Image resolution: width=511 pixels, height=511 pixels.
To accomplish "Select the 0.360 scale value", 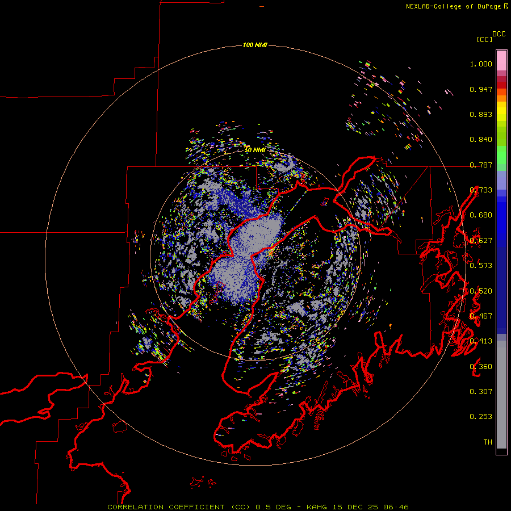I will (481, 367).
